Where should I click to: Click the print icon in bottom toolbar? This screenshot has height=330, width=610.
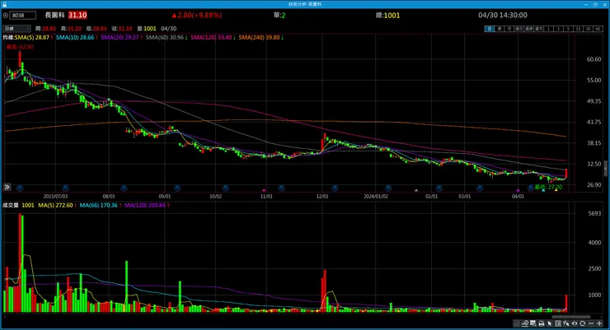(x=541, y=323)
